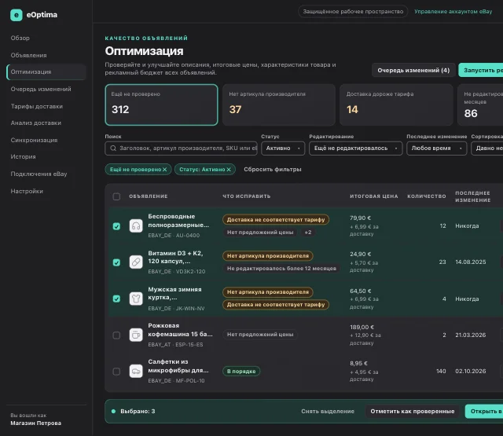The image size is (503, 436).
Task: Open Объявления in the sidebar
Action: [28, 55]
